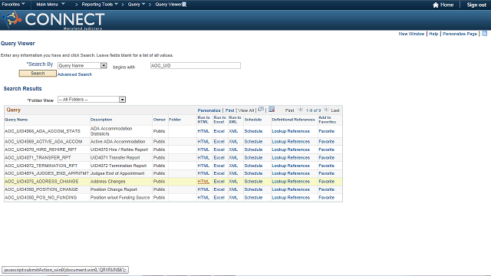This screenshot has height=276, width=491.
Task: Click the page http icon beside Personalize Page
Action: [484, 34]
